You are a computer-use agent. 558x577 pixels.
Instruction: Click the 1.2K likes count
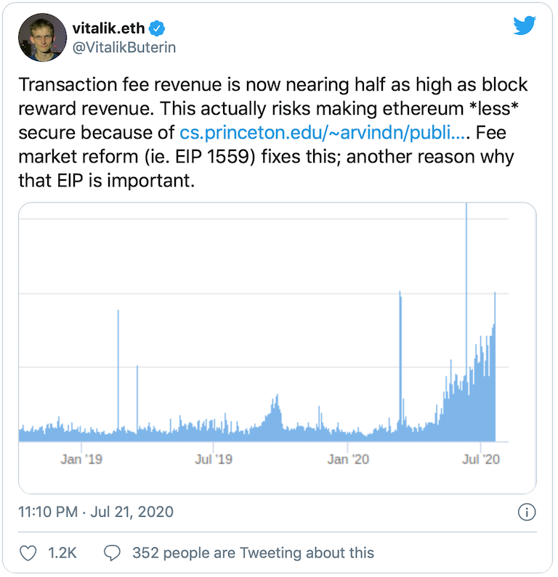click(62, 553)
